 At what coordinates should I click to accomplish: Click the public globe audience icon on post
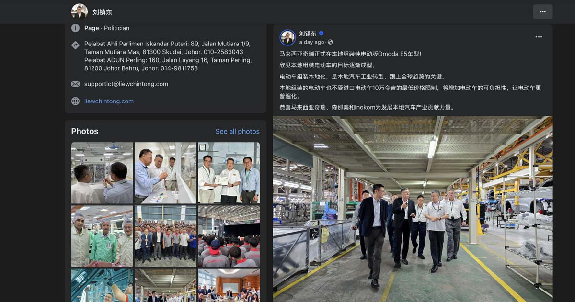[330, 42]
